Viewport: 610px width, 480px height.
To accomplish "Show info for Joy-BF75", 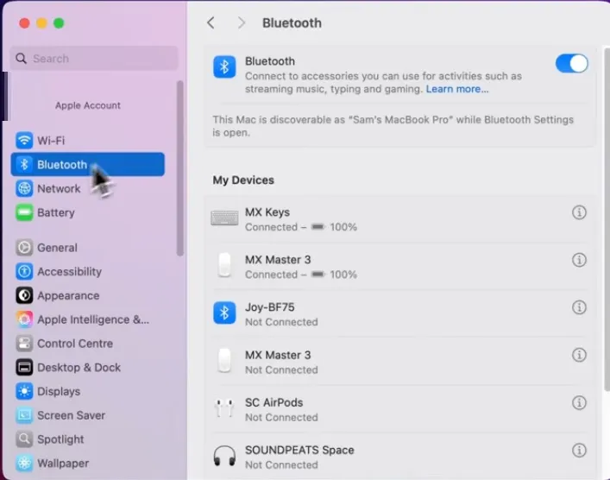I will tap(579, 307).
